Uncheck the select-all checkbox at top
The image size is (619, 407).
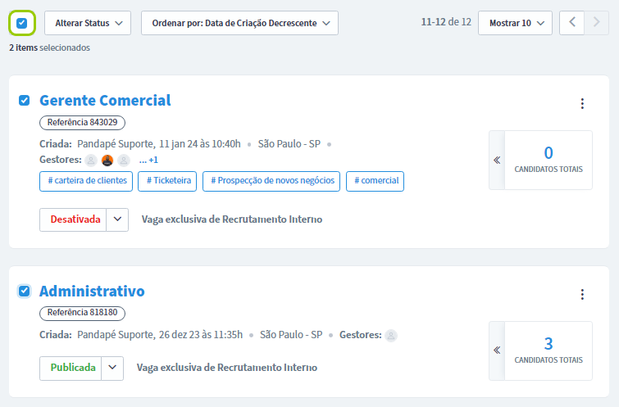point(21,23)
